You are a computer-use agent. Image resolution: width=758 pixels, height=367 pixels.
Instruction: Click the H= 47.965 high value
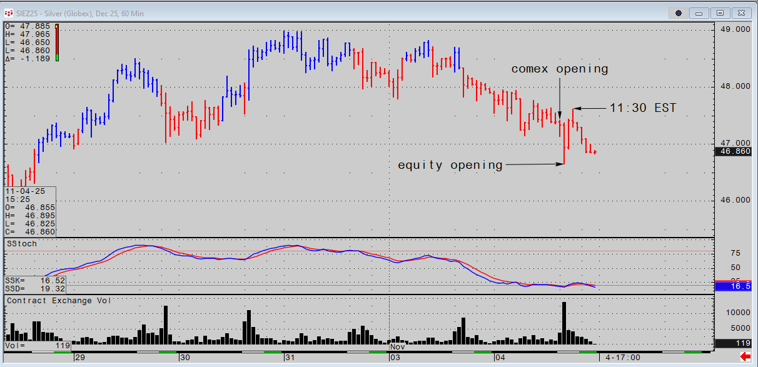point(28,34)
